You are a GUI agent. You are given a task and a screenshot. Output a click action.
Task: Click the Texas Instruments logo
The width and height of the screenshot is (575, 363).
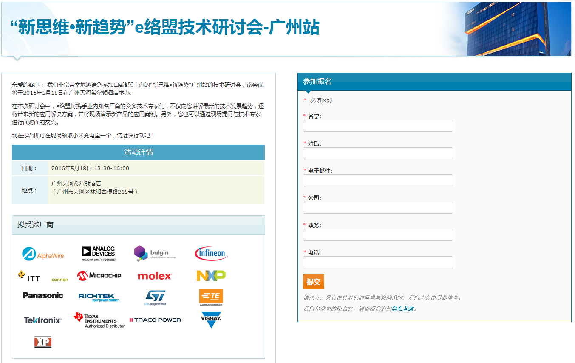[99, 320]
